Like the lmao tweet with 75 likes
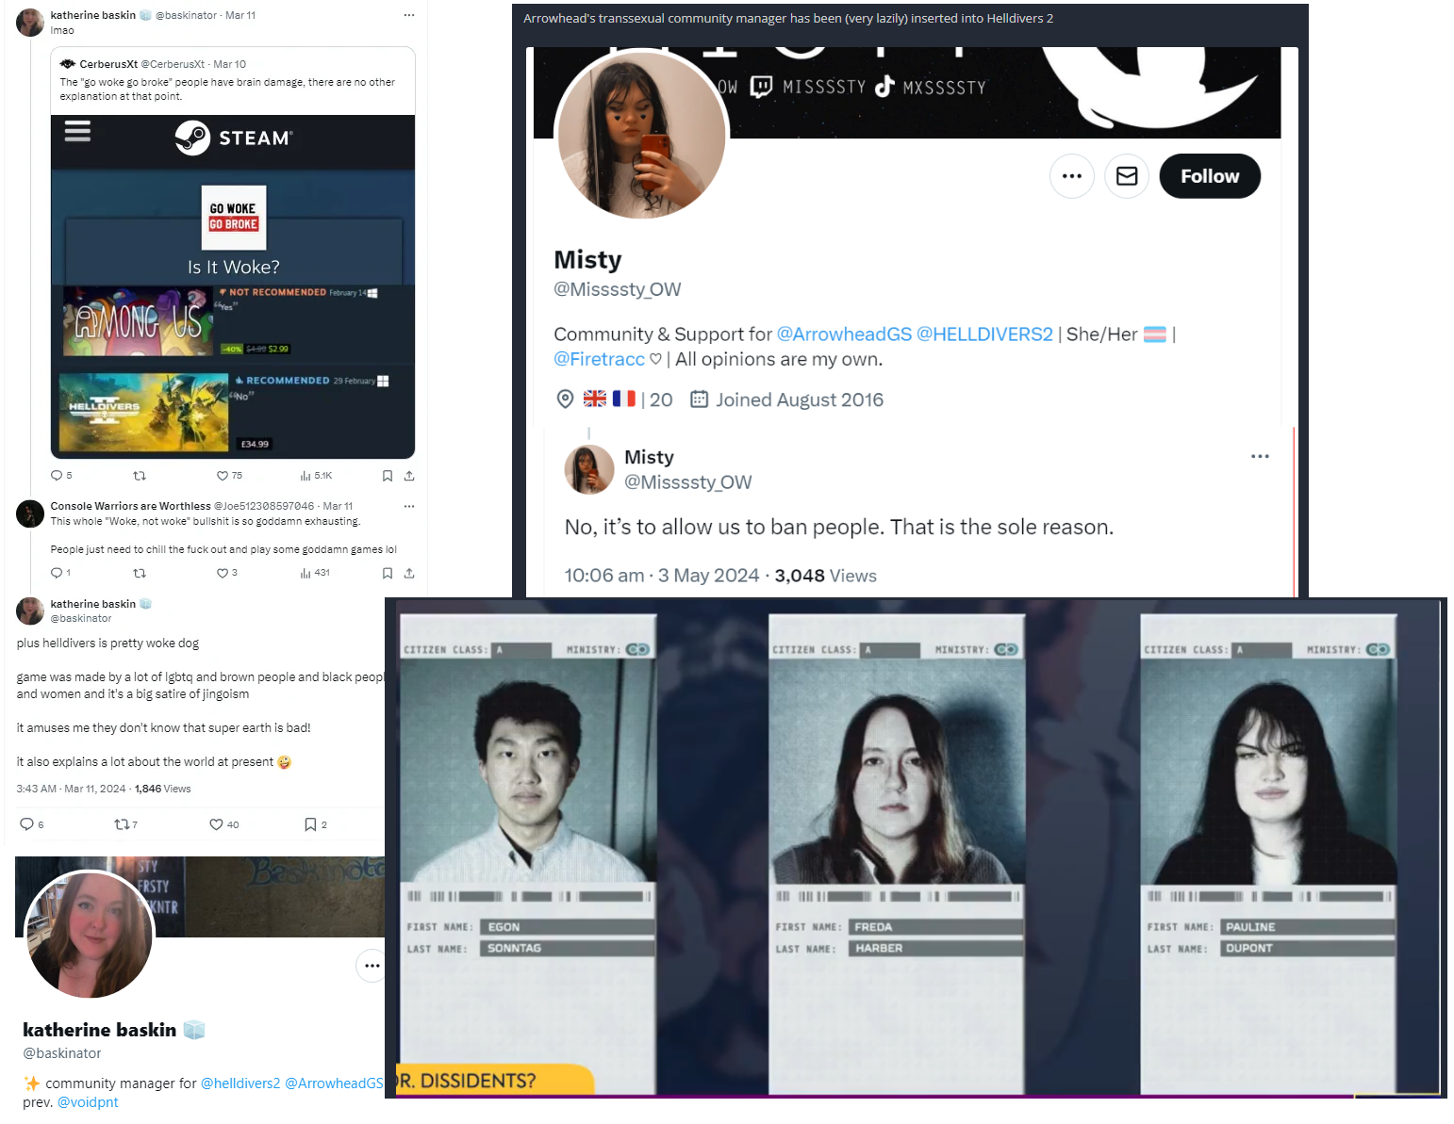Image resolution: width=1454 pixels, height=1124 pixels. pyautogui.click(x=223, y=476)
